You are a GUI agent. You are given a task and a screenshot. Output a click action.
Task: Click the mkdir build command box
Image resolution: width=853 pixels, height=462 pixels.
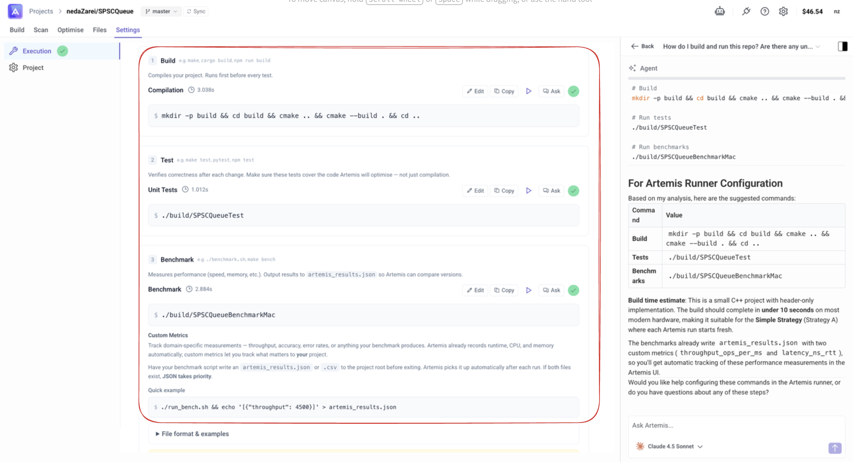363,116
